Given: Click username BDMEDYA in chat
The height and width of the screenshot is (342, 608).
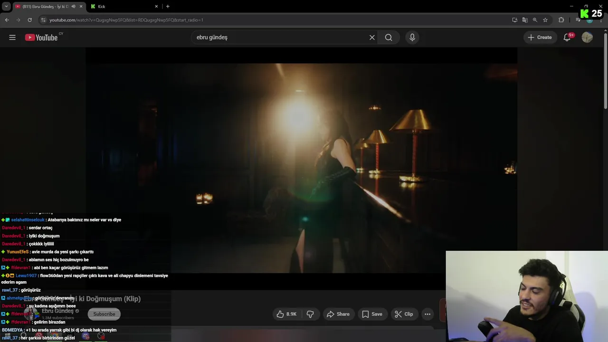Looking at the screenshot, I should click(13, 330).
